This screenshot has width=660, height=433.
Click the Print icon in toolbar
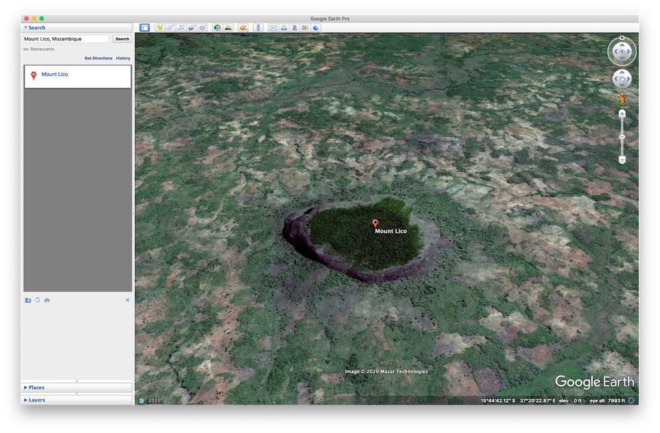[x=284, y=28]
